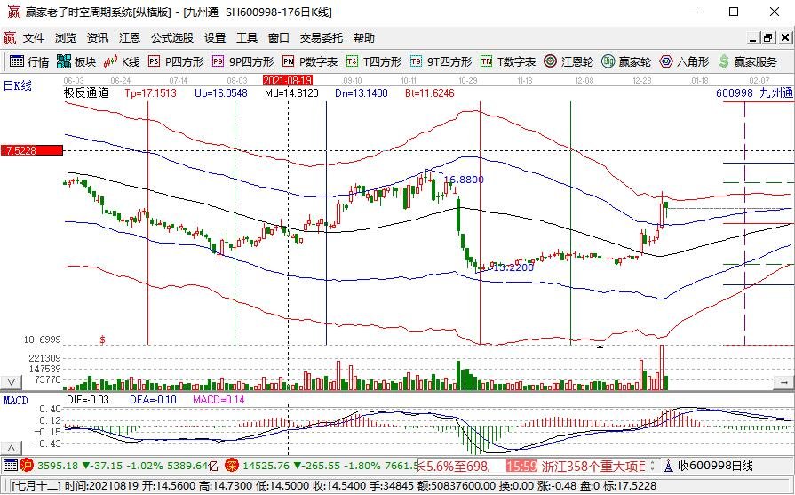Click the red 赢 logo in menu bar
795x495 pixels.
[10, 38]
